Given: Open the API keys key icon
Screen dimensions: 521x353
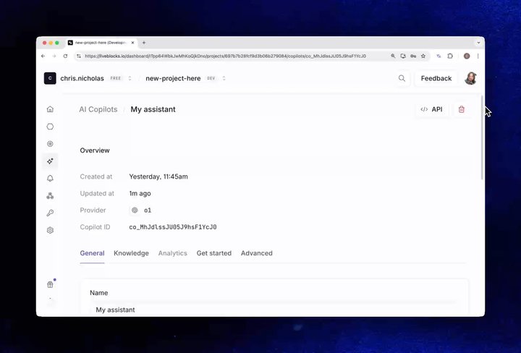Looking at the screenshot, I should click(50, 213).
